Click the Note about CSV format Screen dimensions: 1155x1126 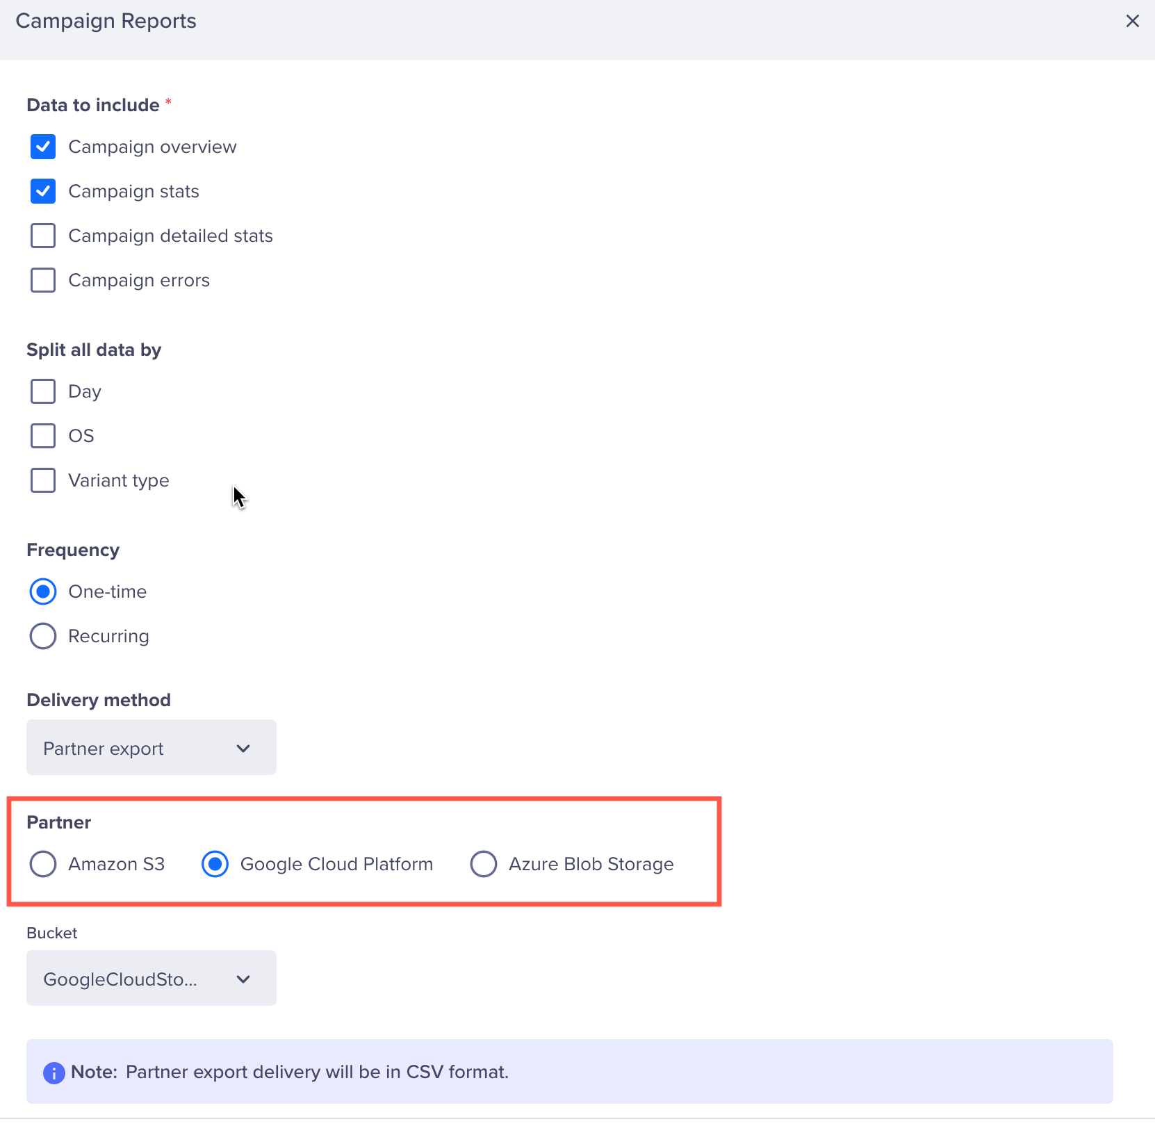tap(317, 1072)
